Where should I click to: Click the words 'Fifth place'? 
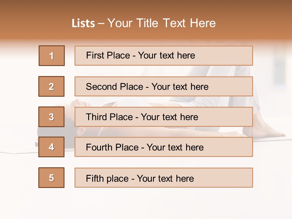coord(107,178)
